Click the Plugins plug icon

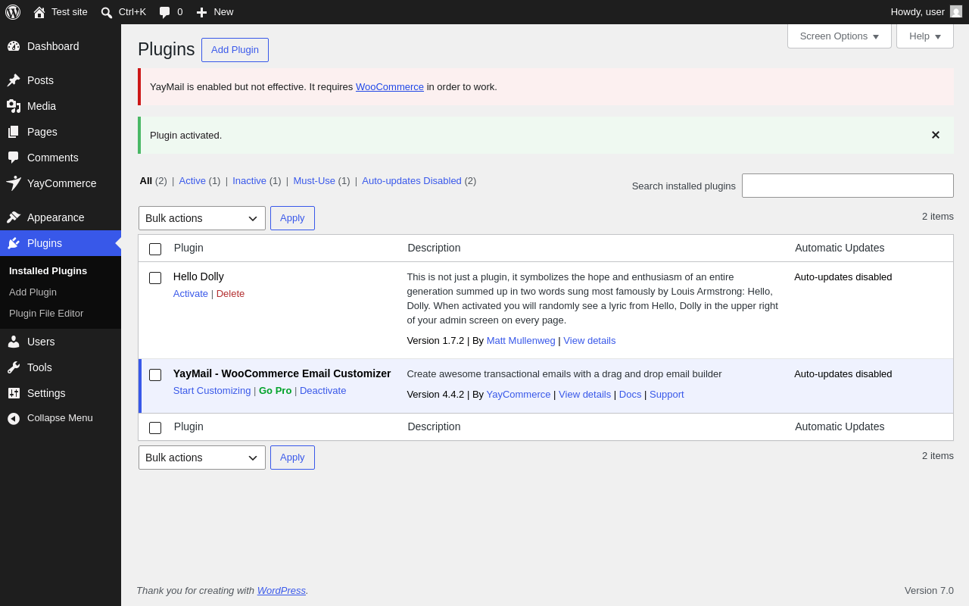coord(14,243)
